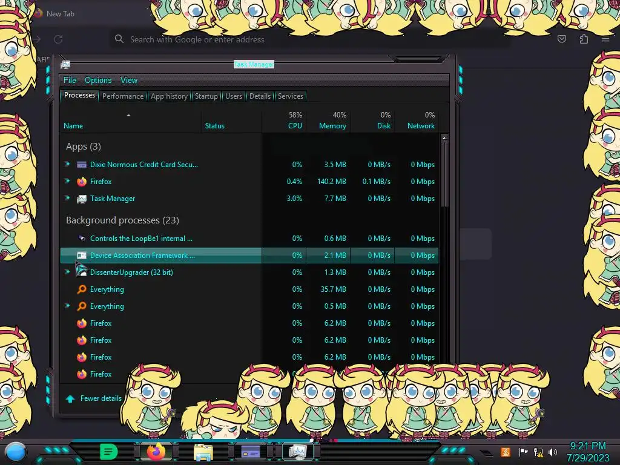Switch to the Users tab
The height and width of the screenshot is (465, 620).
coord(234,96)
